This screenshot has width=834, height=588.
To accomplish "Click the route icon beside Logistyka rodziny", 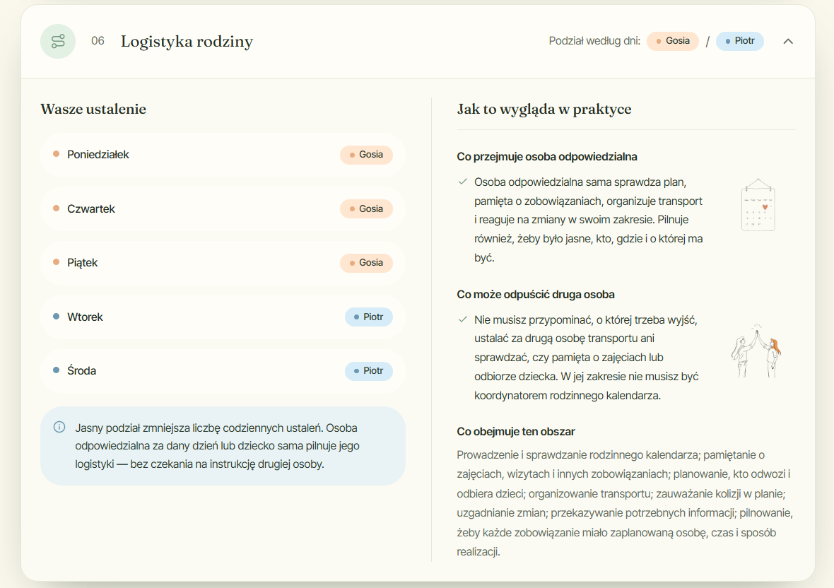I will [58, 42].
